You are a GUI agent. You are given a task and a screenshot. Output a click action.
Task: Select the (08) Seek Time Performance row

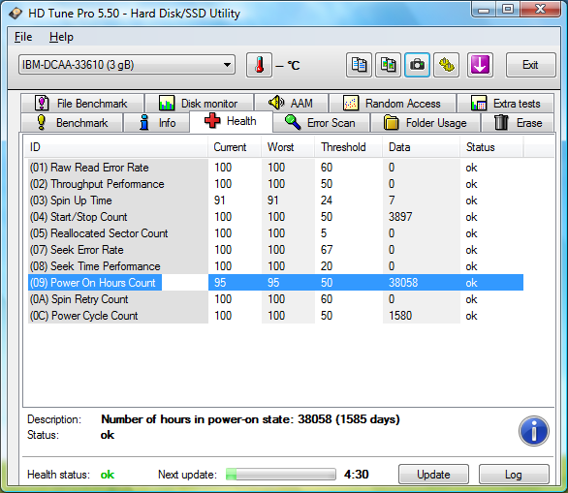click(x=275, y=266)
